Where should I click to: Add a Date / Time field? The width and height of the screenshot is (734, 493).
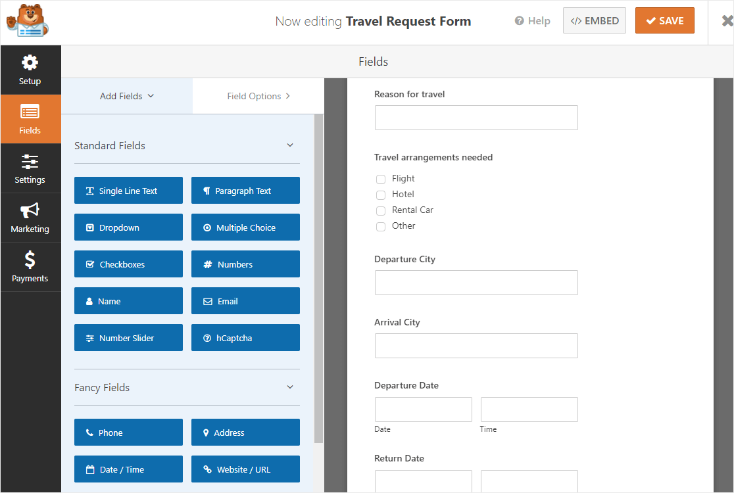[128, 469]
